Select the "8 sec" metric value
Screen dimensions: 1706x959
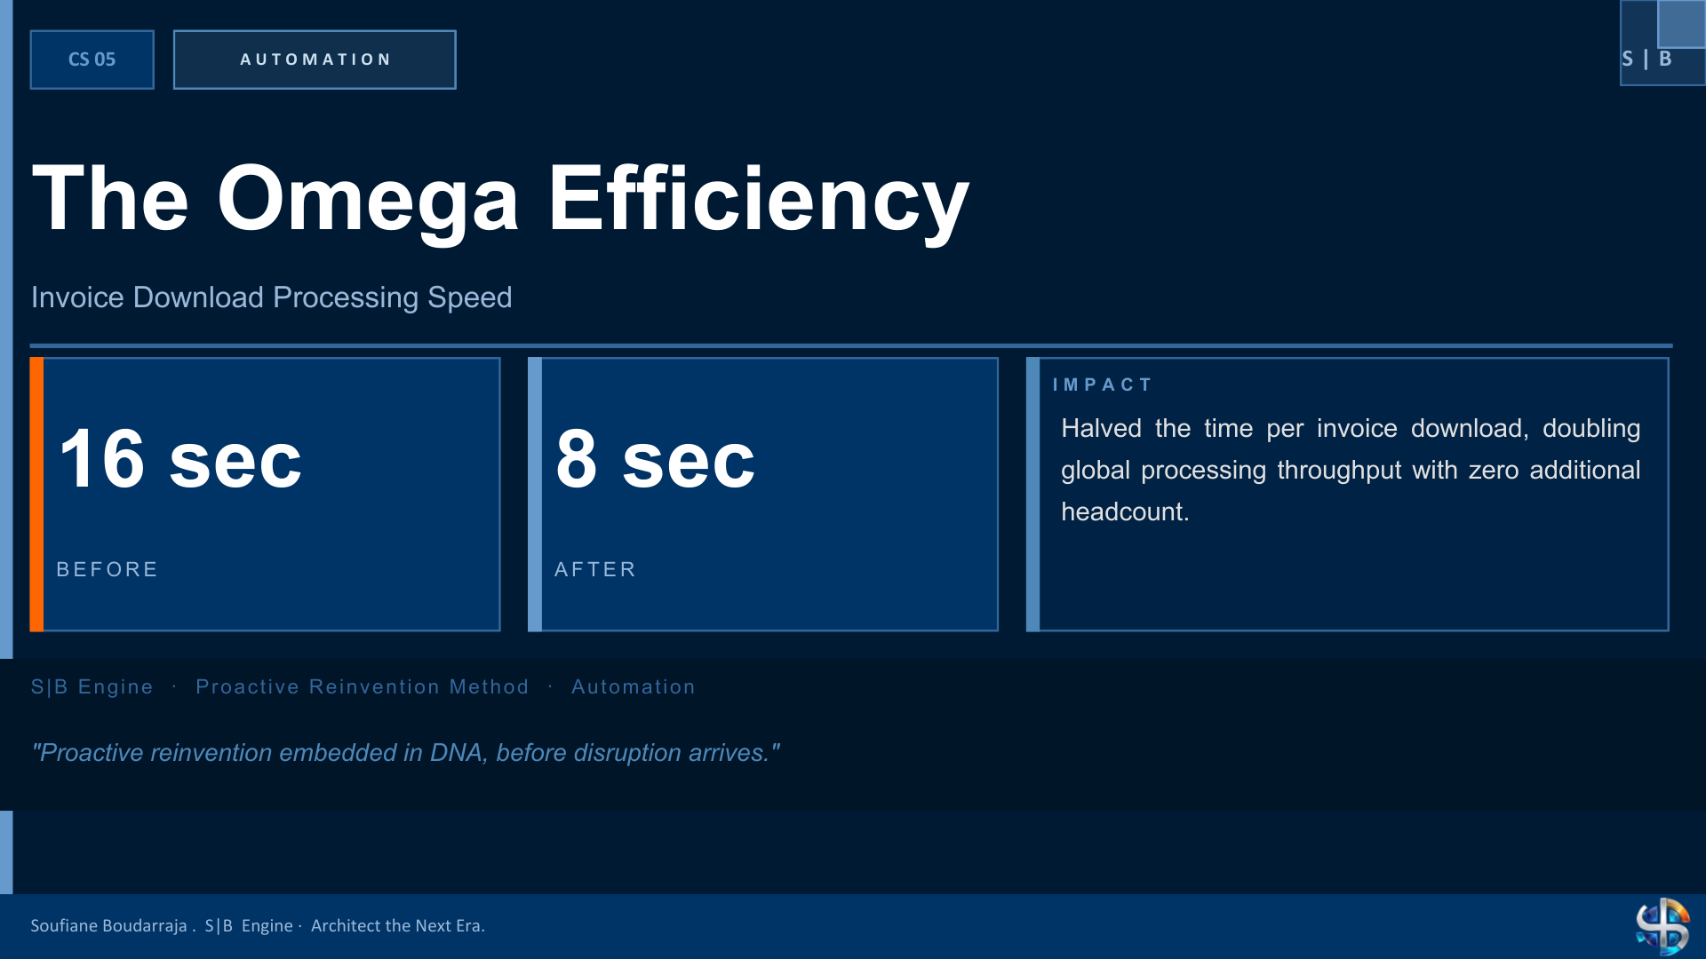[655, 459]
